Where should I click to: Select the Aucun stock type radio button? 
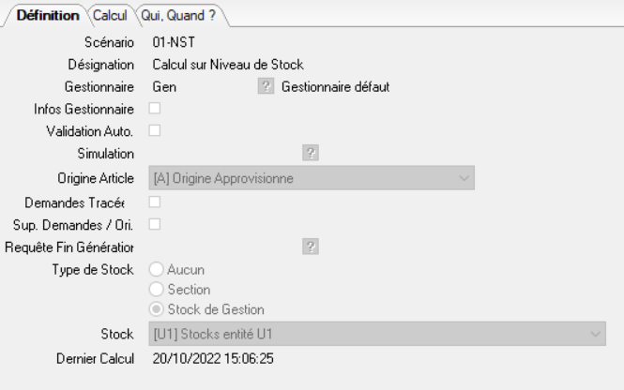tap(157, 269)
